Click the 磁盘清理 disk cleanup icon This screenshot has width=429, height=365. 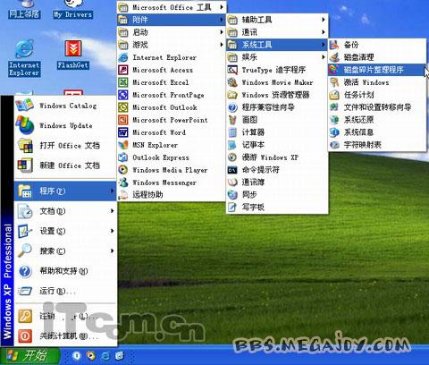[334, 57]
